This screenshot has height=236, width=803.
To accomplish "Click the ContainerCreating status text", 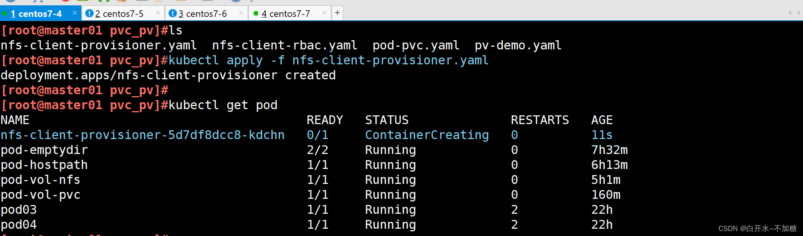I will (427, 135).
